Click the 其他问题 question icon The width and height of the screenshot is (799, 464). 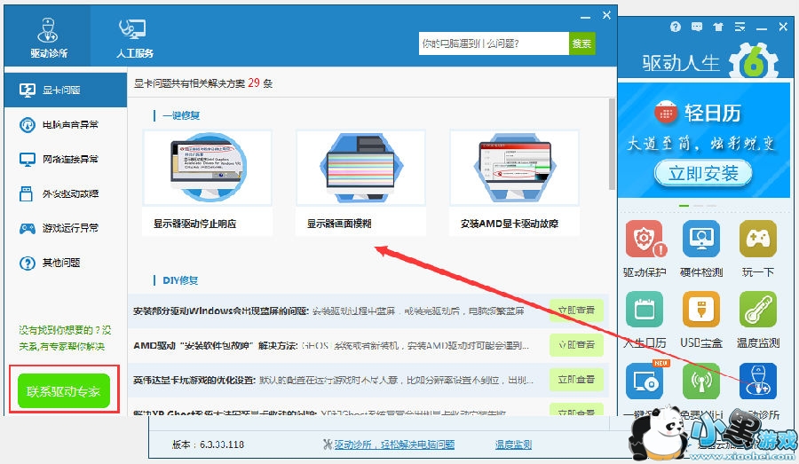click(x=27, y=263)
